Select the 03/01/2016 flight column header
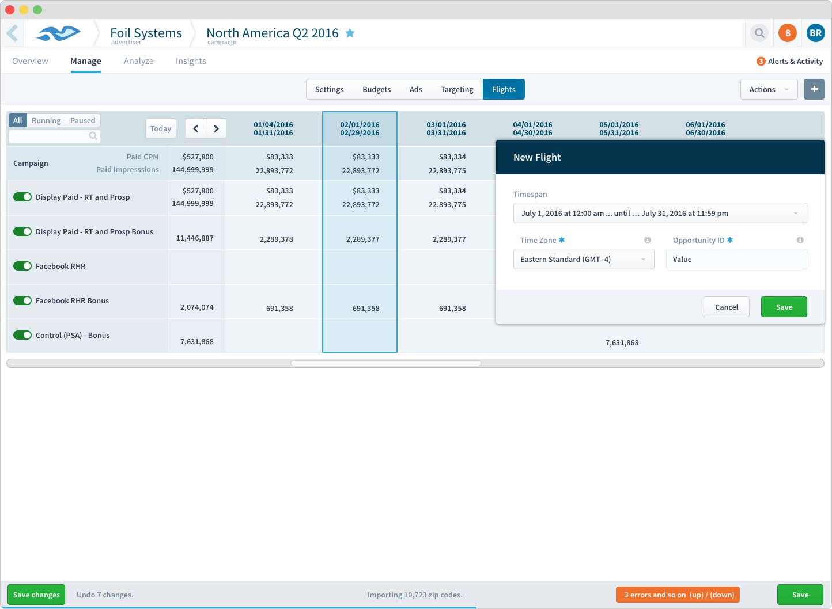Viewport: 832px width, 609px height. click(x=446, y=128)
